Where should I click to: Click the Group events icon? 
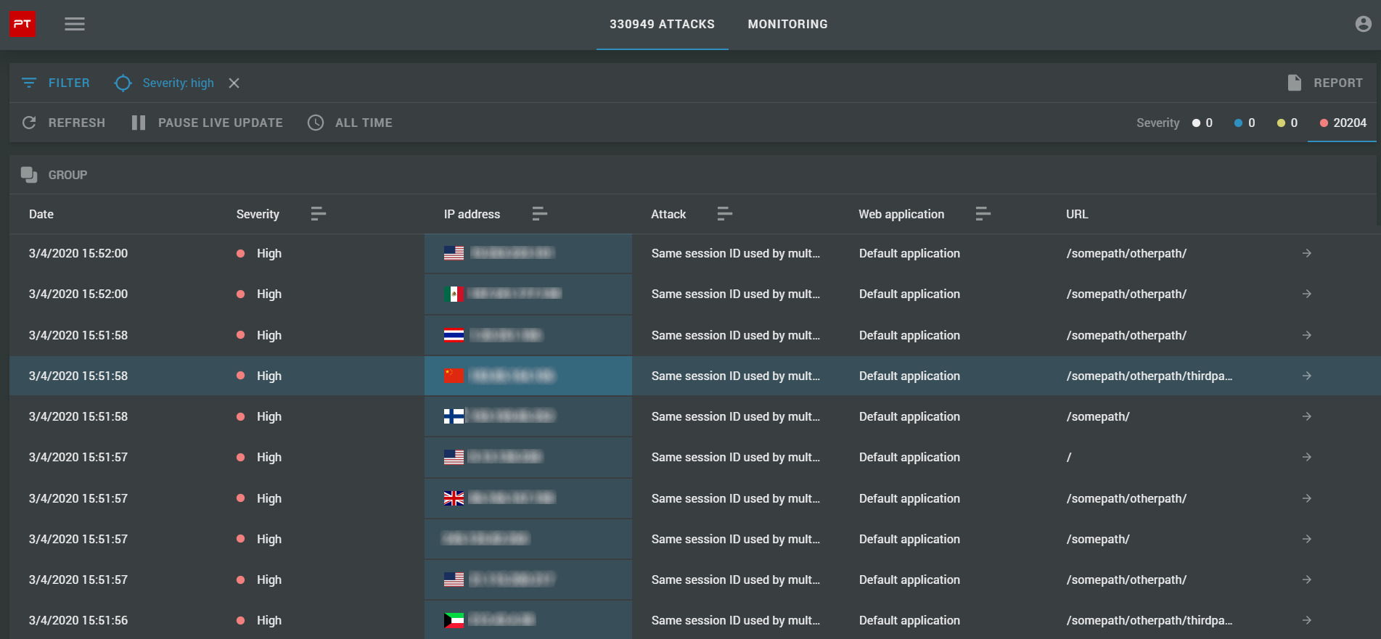tap(29, 175)
